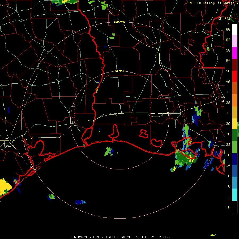This screenshot has height=239, width=239.
Task: Pick the dark green legend swatch
Action: (234, 135)
